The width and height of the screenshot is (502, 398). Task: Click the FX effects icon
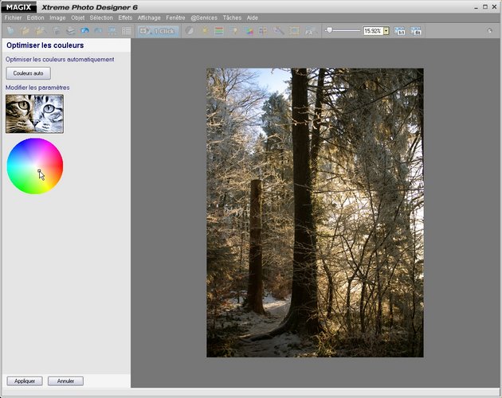[x=311, y=30]
